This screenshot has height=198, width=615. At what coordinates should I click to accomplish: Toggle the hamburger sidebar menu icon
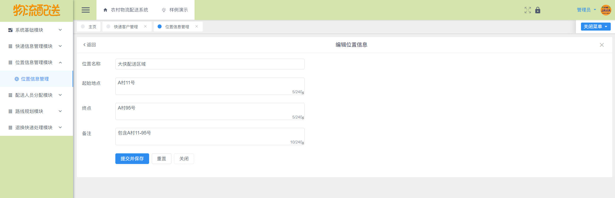(86, 10)
